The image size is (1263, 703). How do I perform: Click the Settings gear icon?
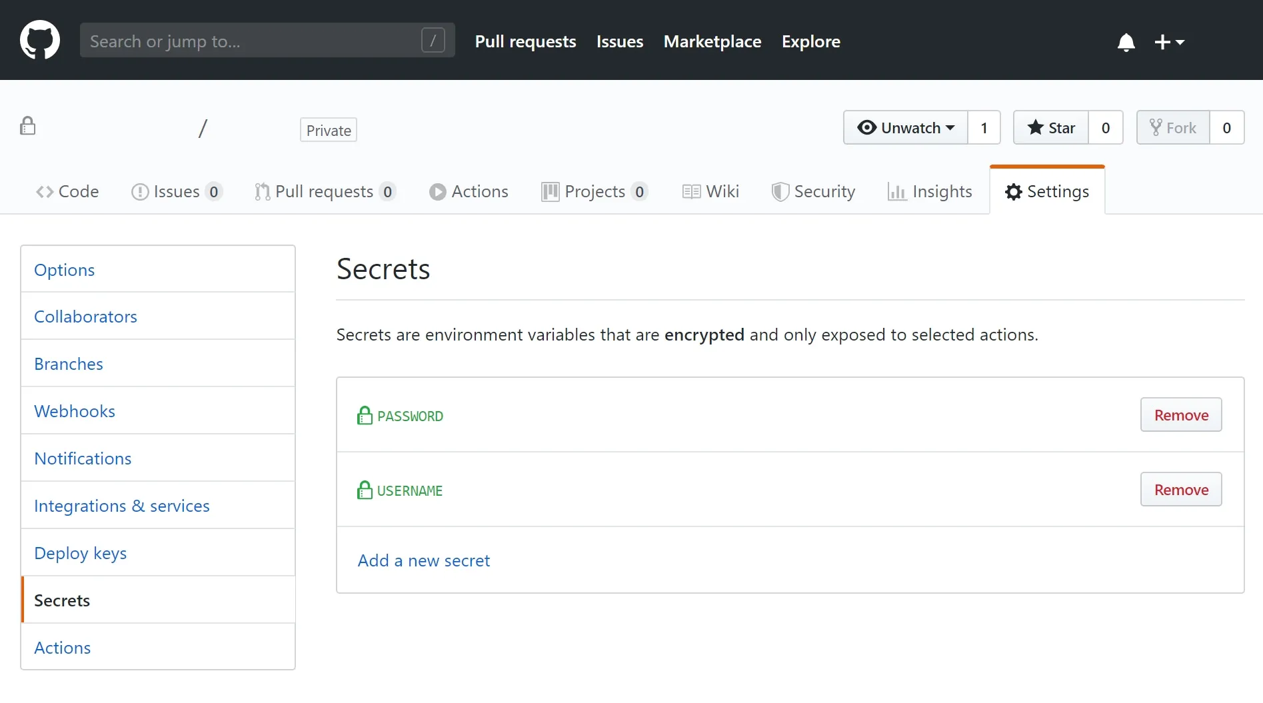point(1013,191)
